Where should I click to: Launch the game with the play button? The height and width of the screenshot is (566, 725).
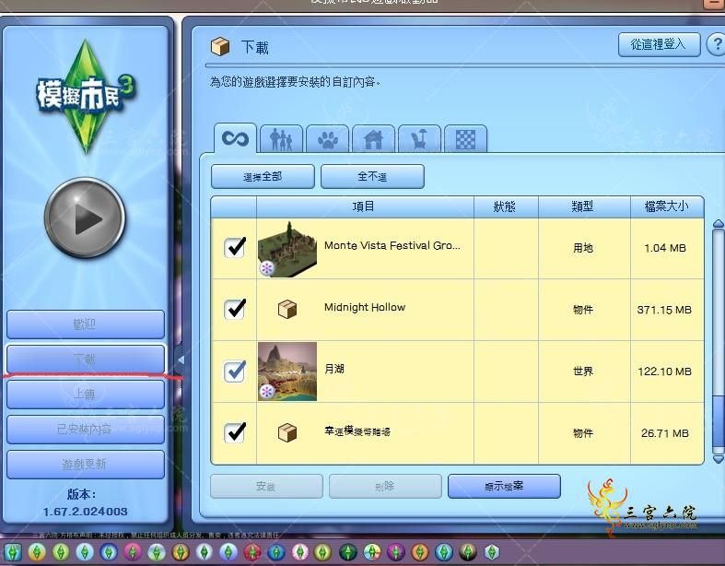point(85,218)
